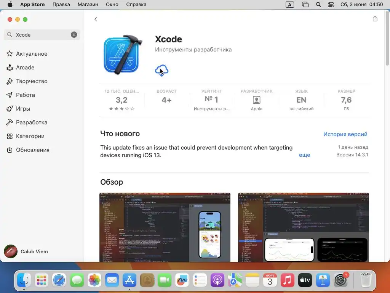Screen dimensions: 390x293
Task: Go back using the chevron arrow
Action: [x=96, y=19]
